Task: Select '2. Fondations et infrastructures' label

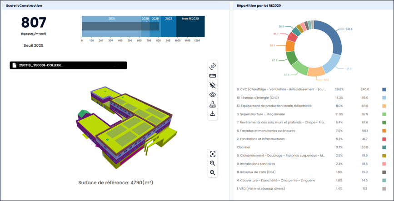Action: (x=261, y=139)
